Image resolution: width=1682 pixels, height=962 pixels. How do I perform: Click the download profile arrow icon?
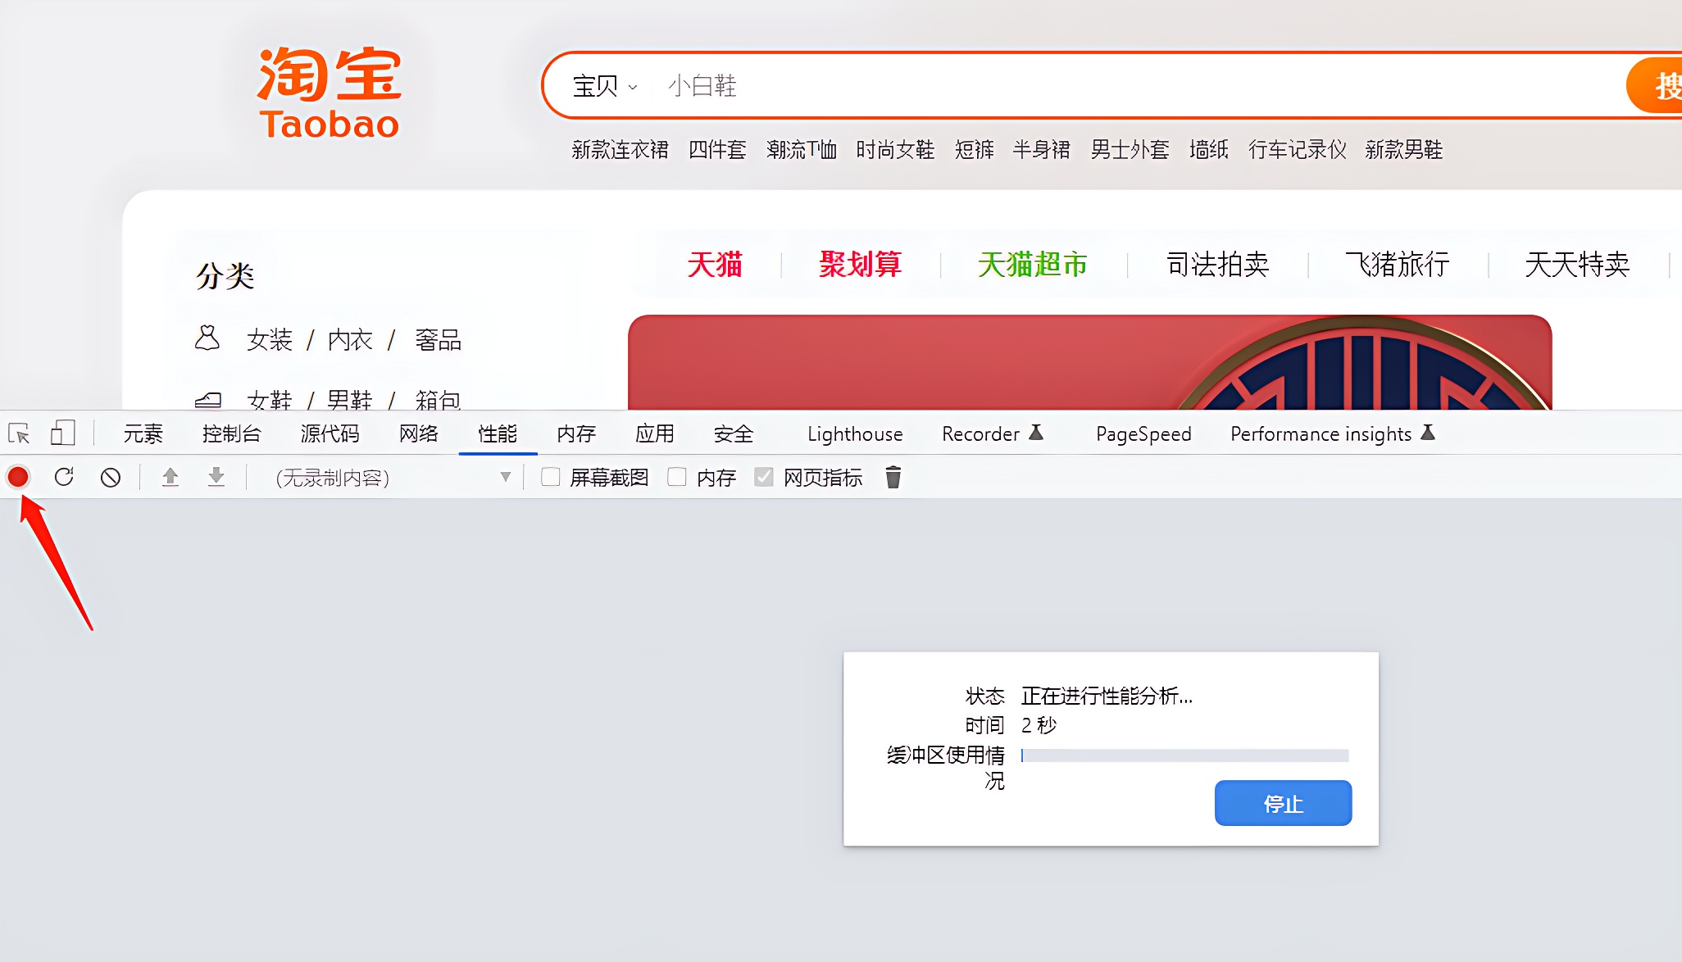(216, 477)
